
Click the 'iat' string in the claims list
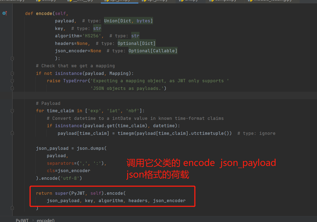[x=113, y=111]
